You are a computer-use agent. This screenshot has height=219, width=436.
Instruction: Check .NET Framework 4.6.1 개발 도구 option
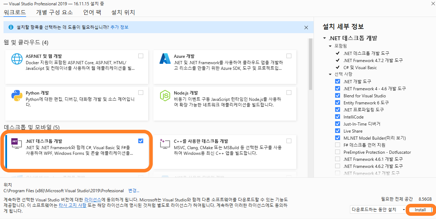point(338,159)
